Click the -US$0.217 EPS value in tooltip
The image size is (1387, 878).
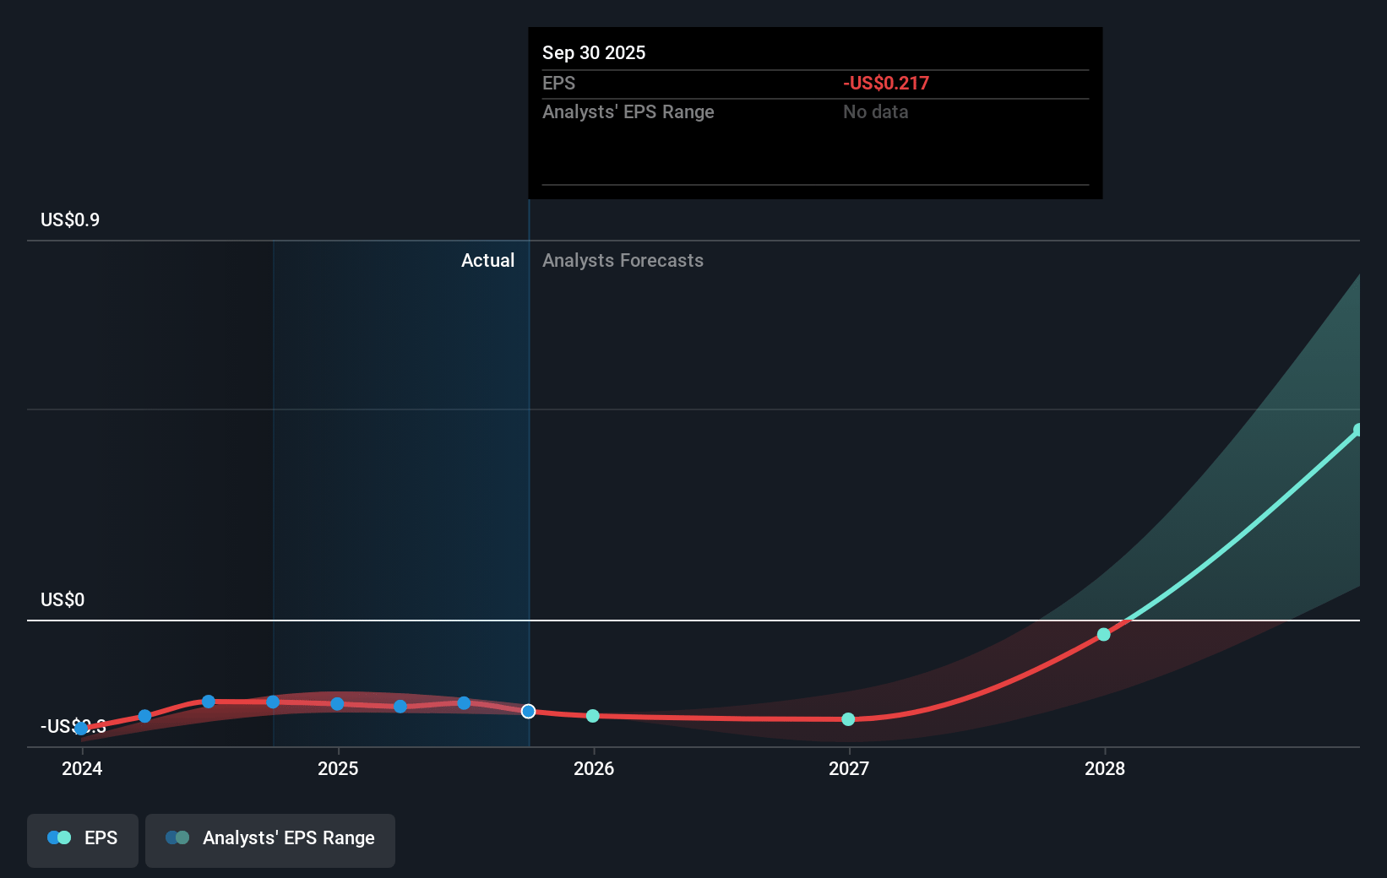point(885,84)
